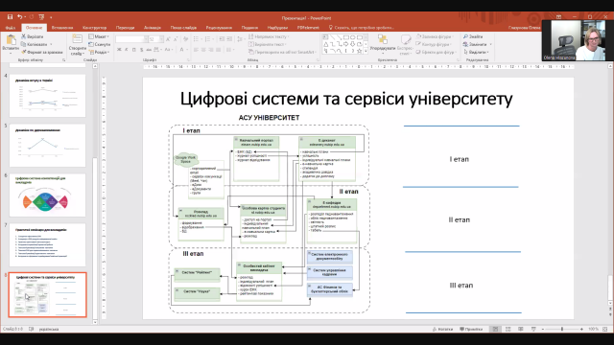Reset slide with Скинути
This screenshot has width=614, height=345.
100,44
